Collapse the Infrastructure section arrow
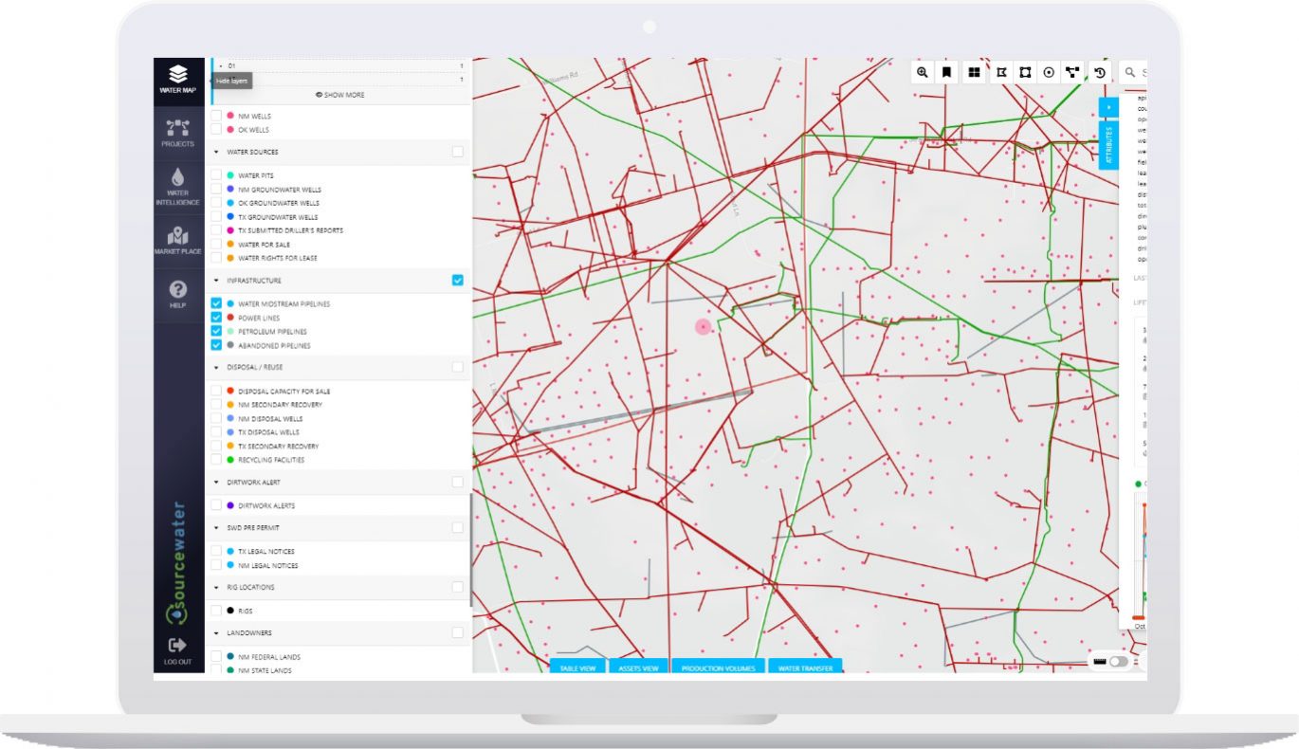1299x749 pixels. pos(216,281)
